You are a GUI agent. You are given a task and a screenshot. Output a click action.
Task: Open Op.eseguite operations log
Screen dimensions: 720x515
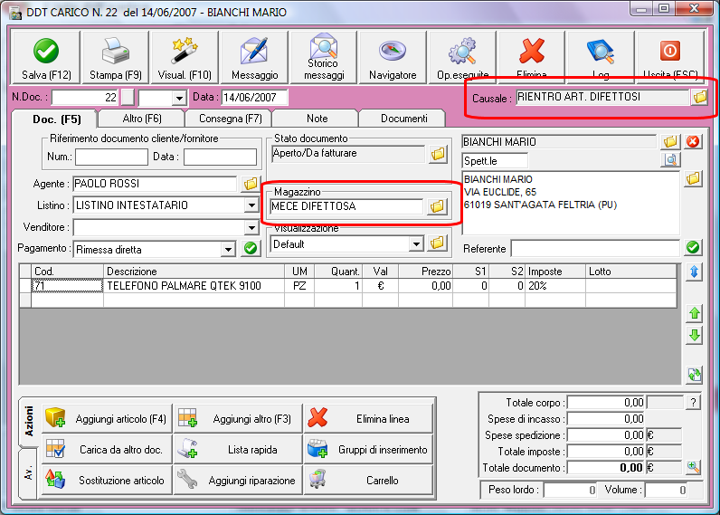[462, 57]
